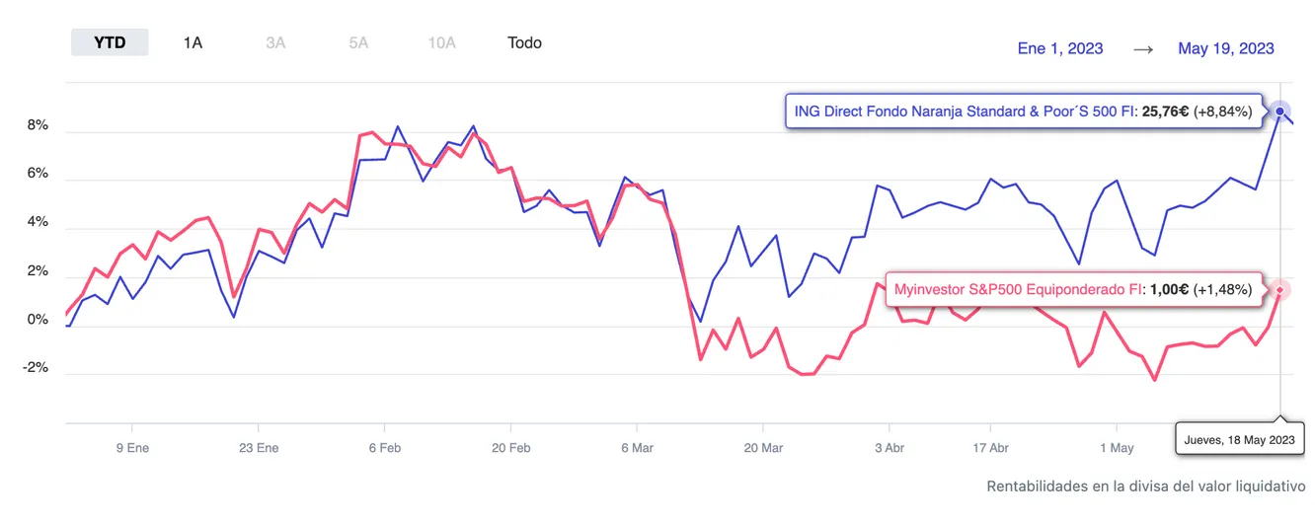Click the ING Direct Fondo Naranja tooltip
This screenshot has height=523, width=1315.
1023,112
